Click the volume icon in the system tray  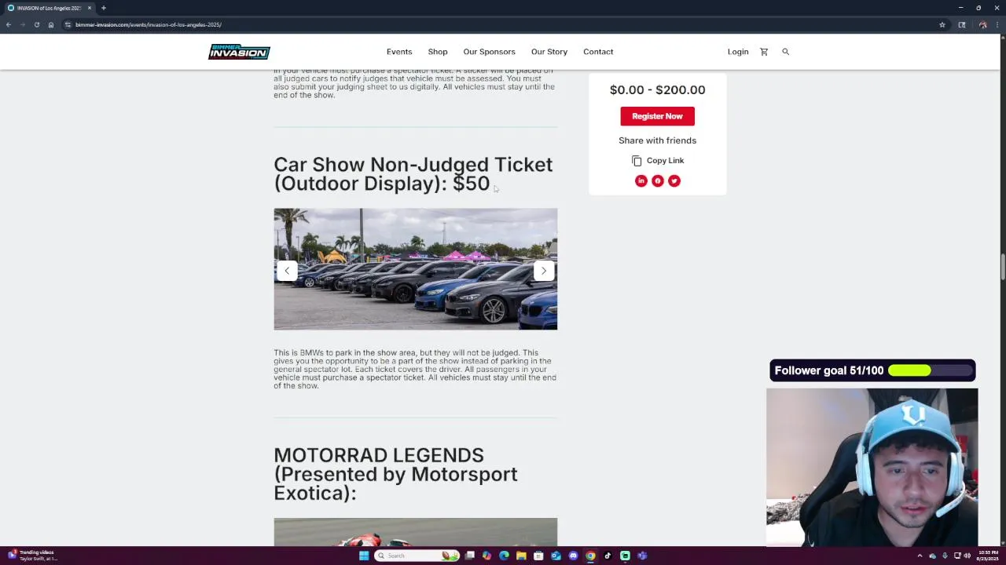(967, 556)
